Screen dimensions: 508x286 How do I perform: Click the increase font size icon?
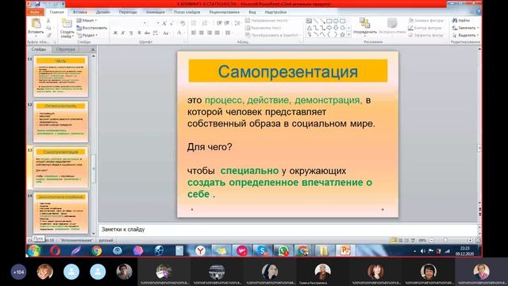coord(164,23)
